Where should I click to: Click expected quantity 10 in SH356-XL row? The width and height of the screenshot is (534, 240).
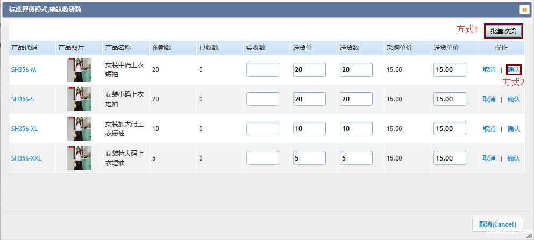coord(155,129)
